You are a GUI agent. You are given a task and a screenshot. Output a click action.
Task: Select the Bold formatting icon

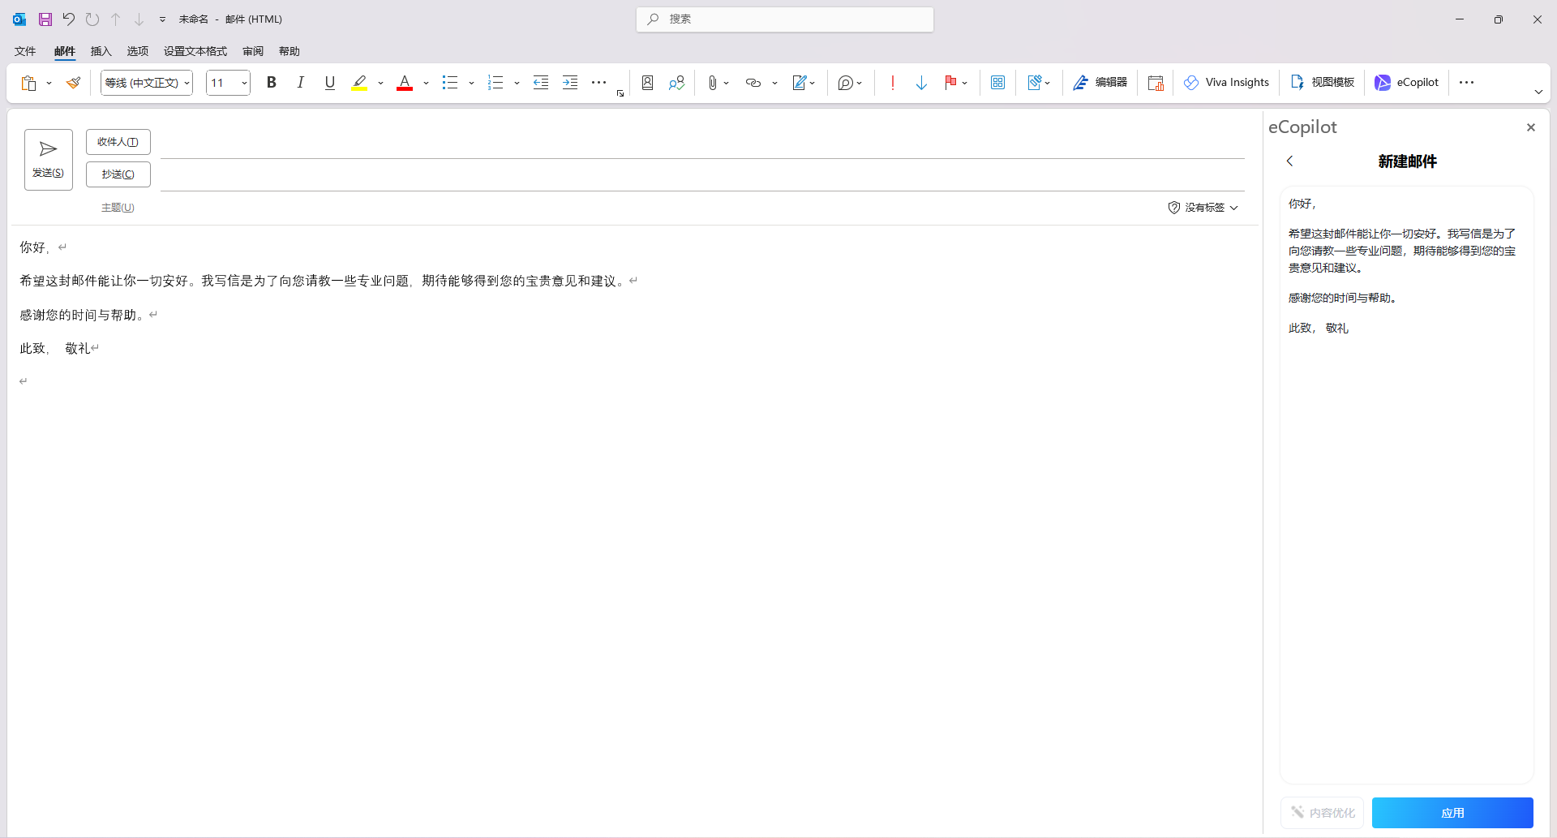click(271, 82)
